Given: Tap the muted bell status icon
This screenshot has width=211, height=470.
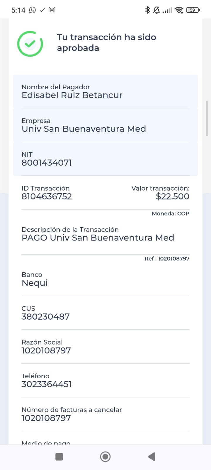Looking at the screenshot, I should coord(157,10).
